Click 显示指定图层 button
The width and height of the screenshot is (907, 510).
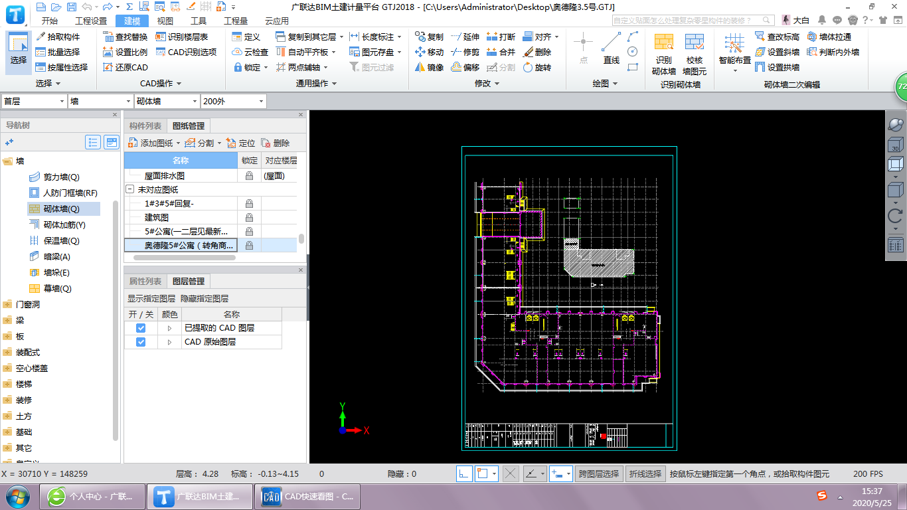click(x=151, y=299)
